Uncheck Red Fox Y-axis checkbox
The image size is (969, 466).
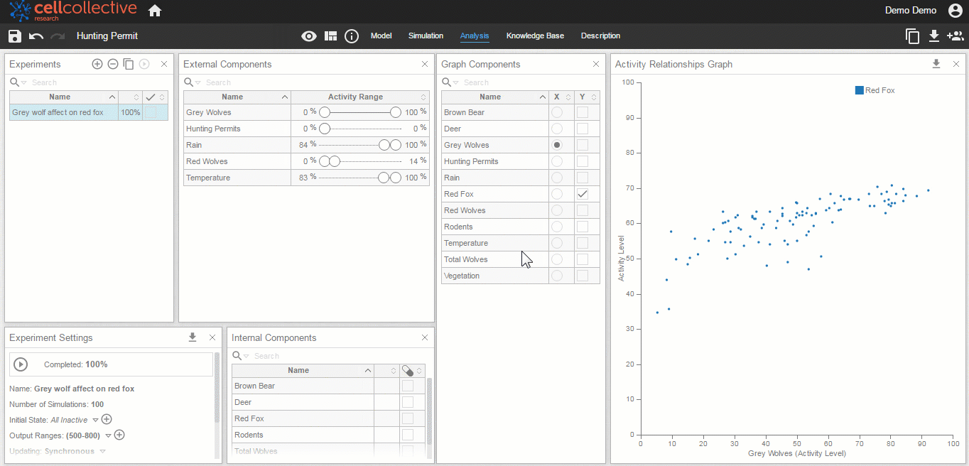click(583, 194)
